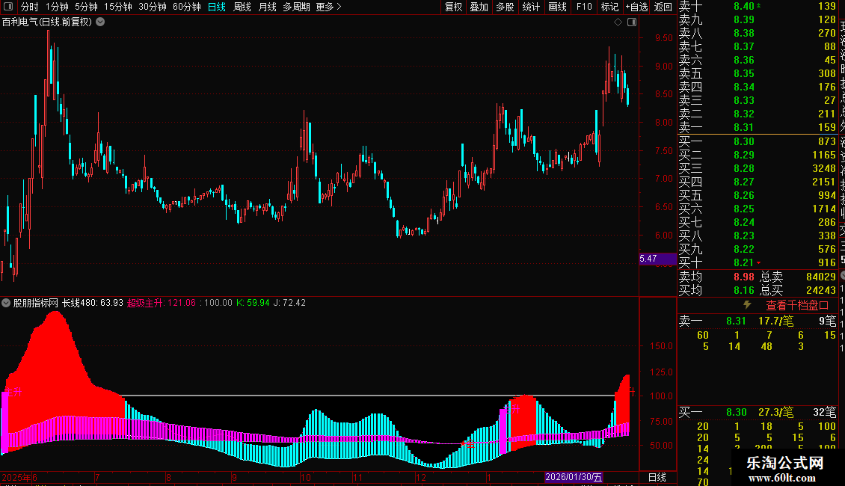Click the 买三 volume 3248

(824, 169)
